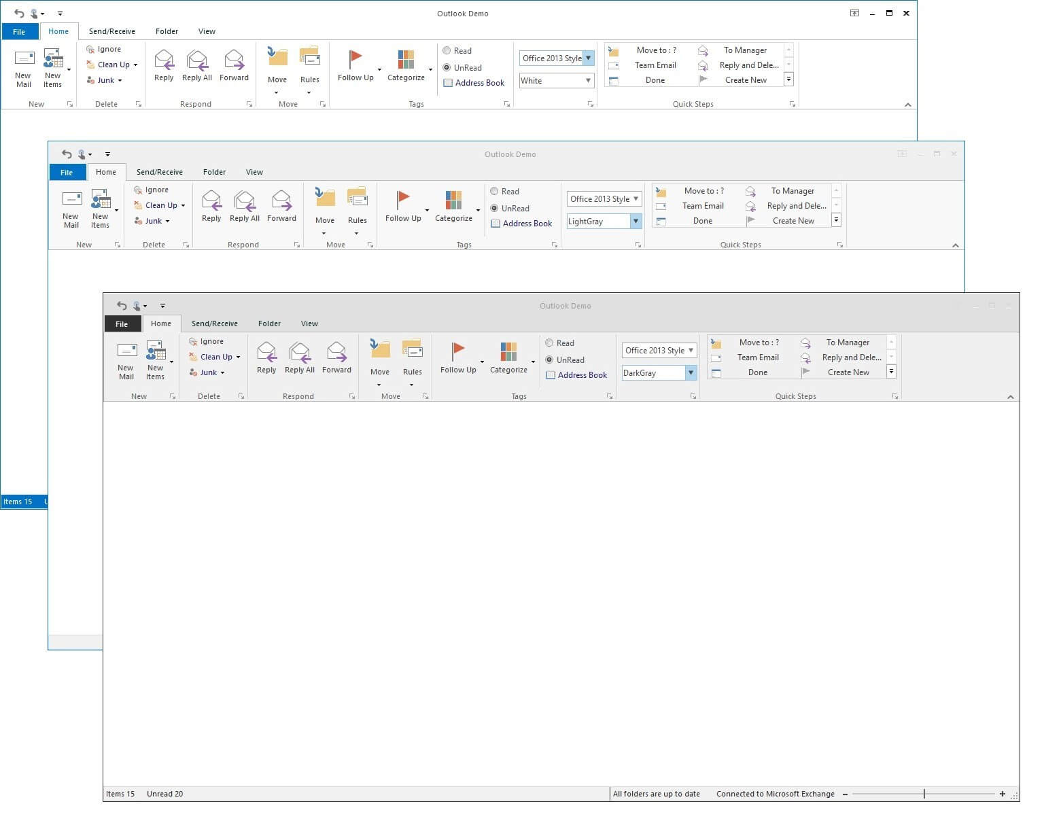The height and width of the screenshot is (823, 1044).
Task: Click New Mail in the DarkGray window
Action: click(x=126, y=361)
